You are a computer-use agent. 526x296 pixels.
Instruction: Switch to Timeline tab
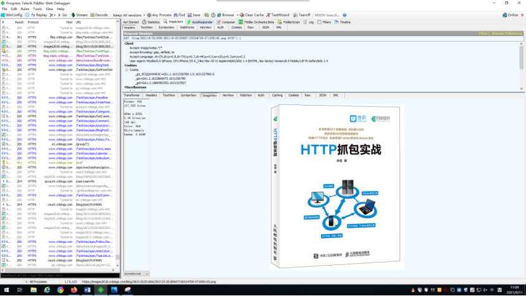[342, 22]
